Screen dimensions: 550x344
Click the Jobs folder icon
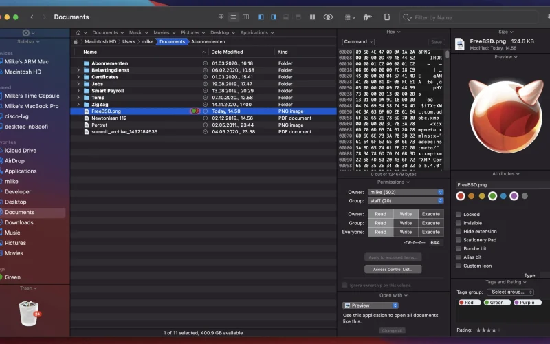tap(87, 84)
